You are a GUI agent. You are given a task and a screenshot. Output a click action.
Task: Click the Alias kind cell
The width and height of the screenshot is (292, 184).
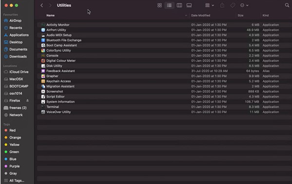click(x=266, y=71)
